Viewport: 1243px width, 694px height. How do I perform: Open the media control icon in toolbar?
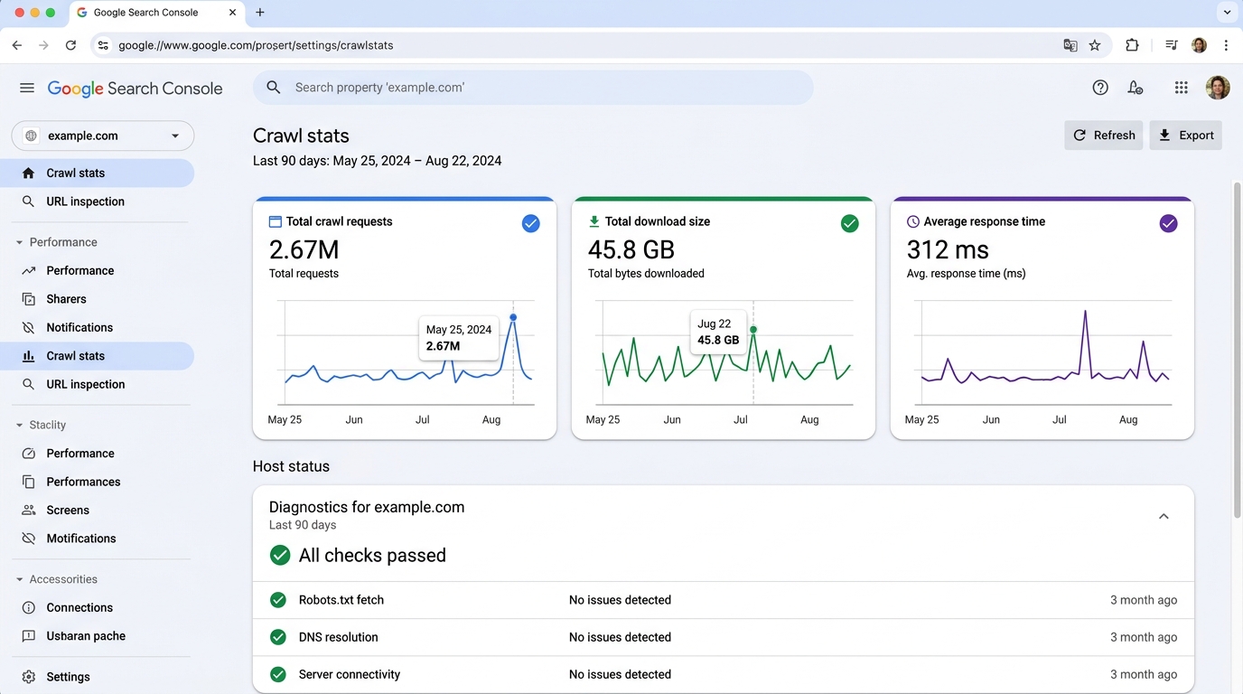click(x=1171, y=45)
